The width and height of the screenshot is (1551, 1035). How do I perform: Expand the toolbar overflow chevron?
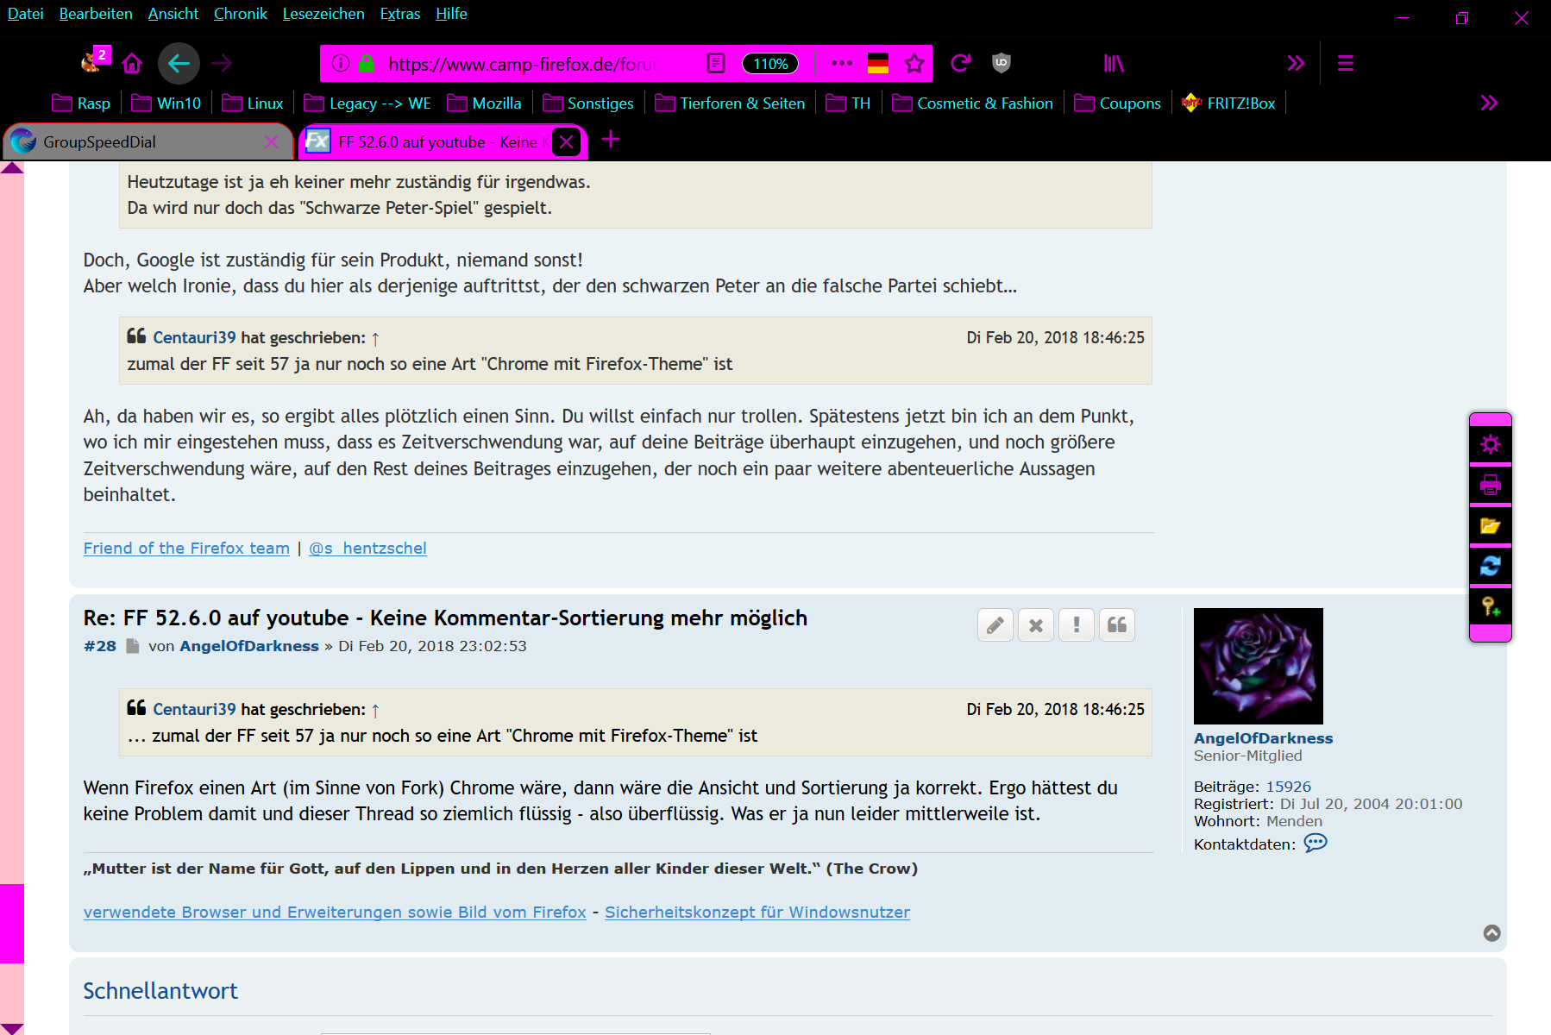[x=1296, y=63]
